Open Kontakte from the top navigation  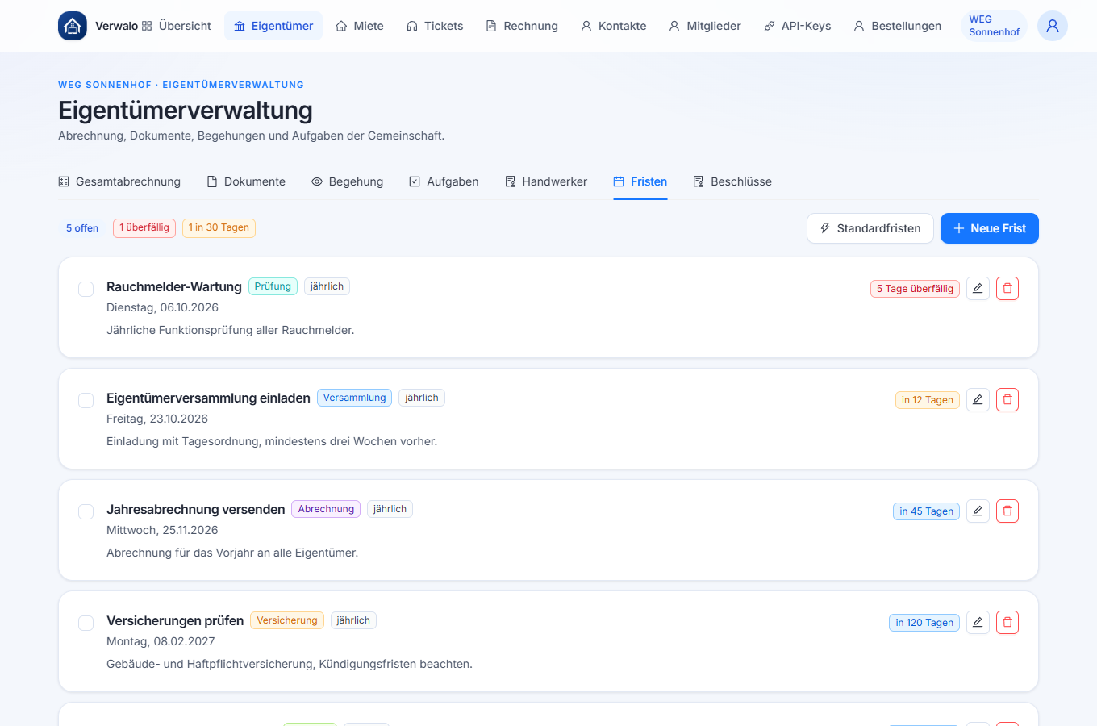[614, 26]
